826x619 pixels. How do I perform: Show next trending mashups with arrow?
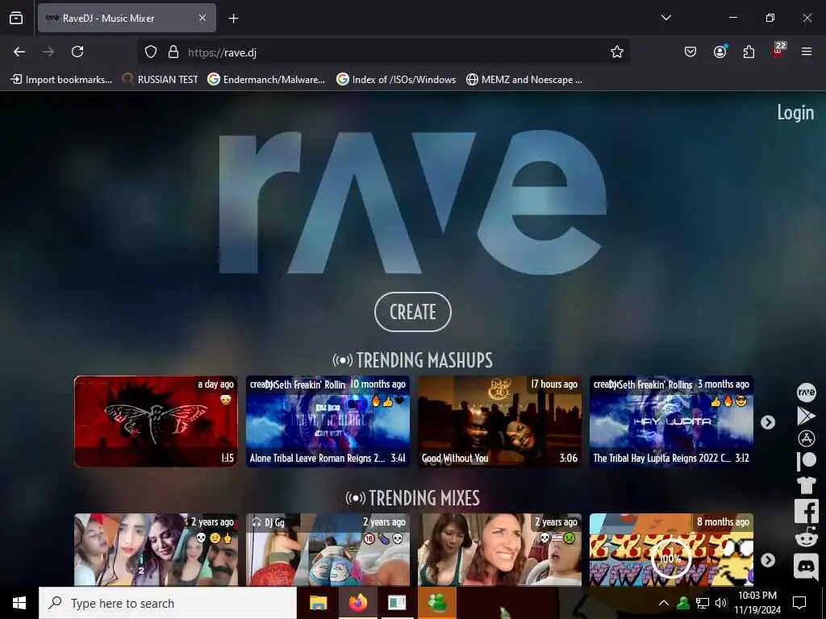point(768,422)
